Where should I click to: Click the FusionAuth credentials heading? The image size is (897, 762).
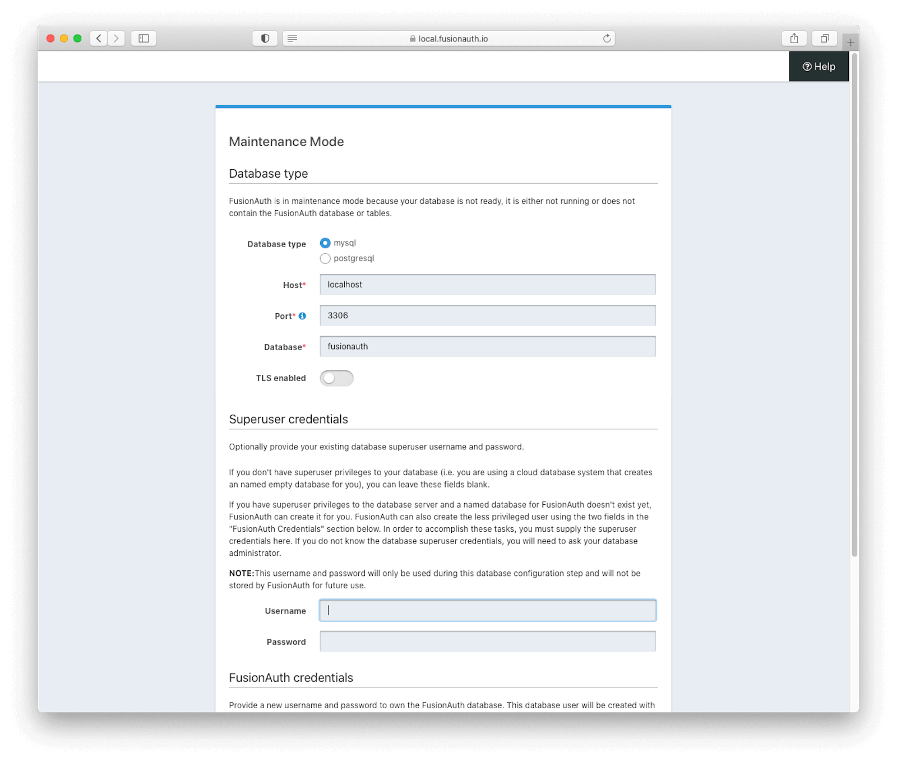click(x=291, y=678)
